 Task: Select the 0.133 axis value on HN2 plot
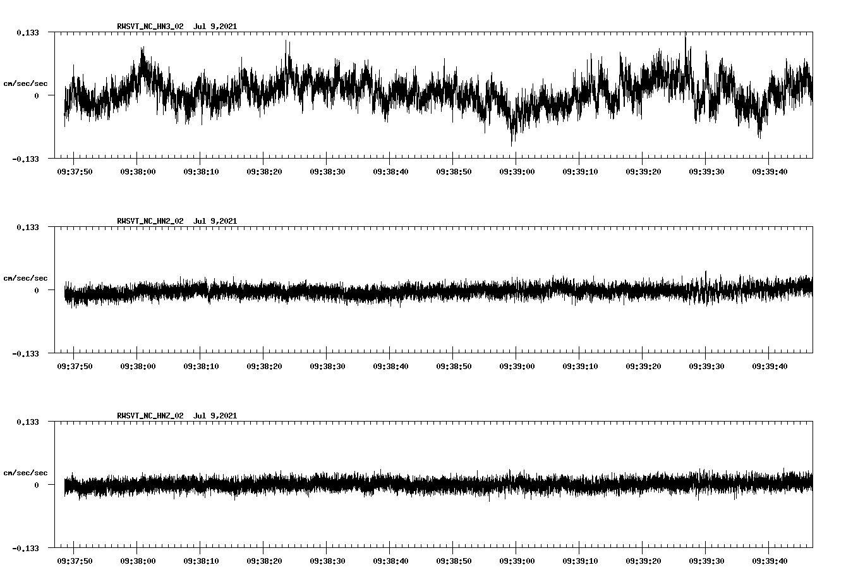point(28,227)
